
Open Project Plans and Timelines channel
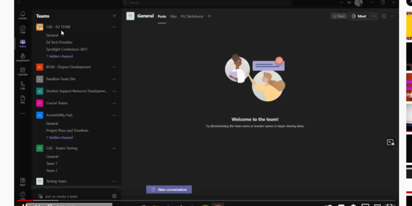pos(67,131)
